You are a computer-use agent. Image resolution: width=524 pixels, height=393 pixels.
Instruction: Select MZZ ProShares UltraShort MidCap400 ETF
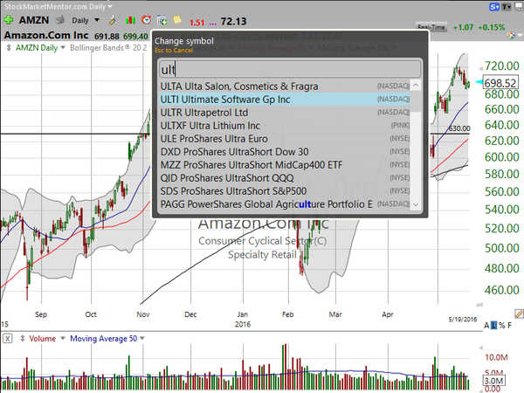tap(285, 165)
